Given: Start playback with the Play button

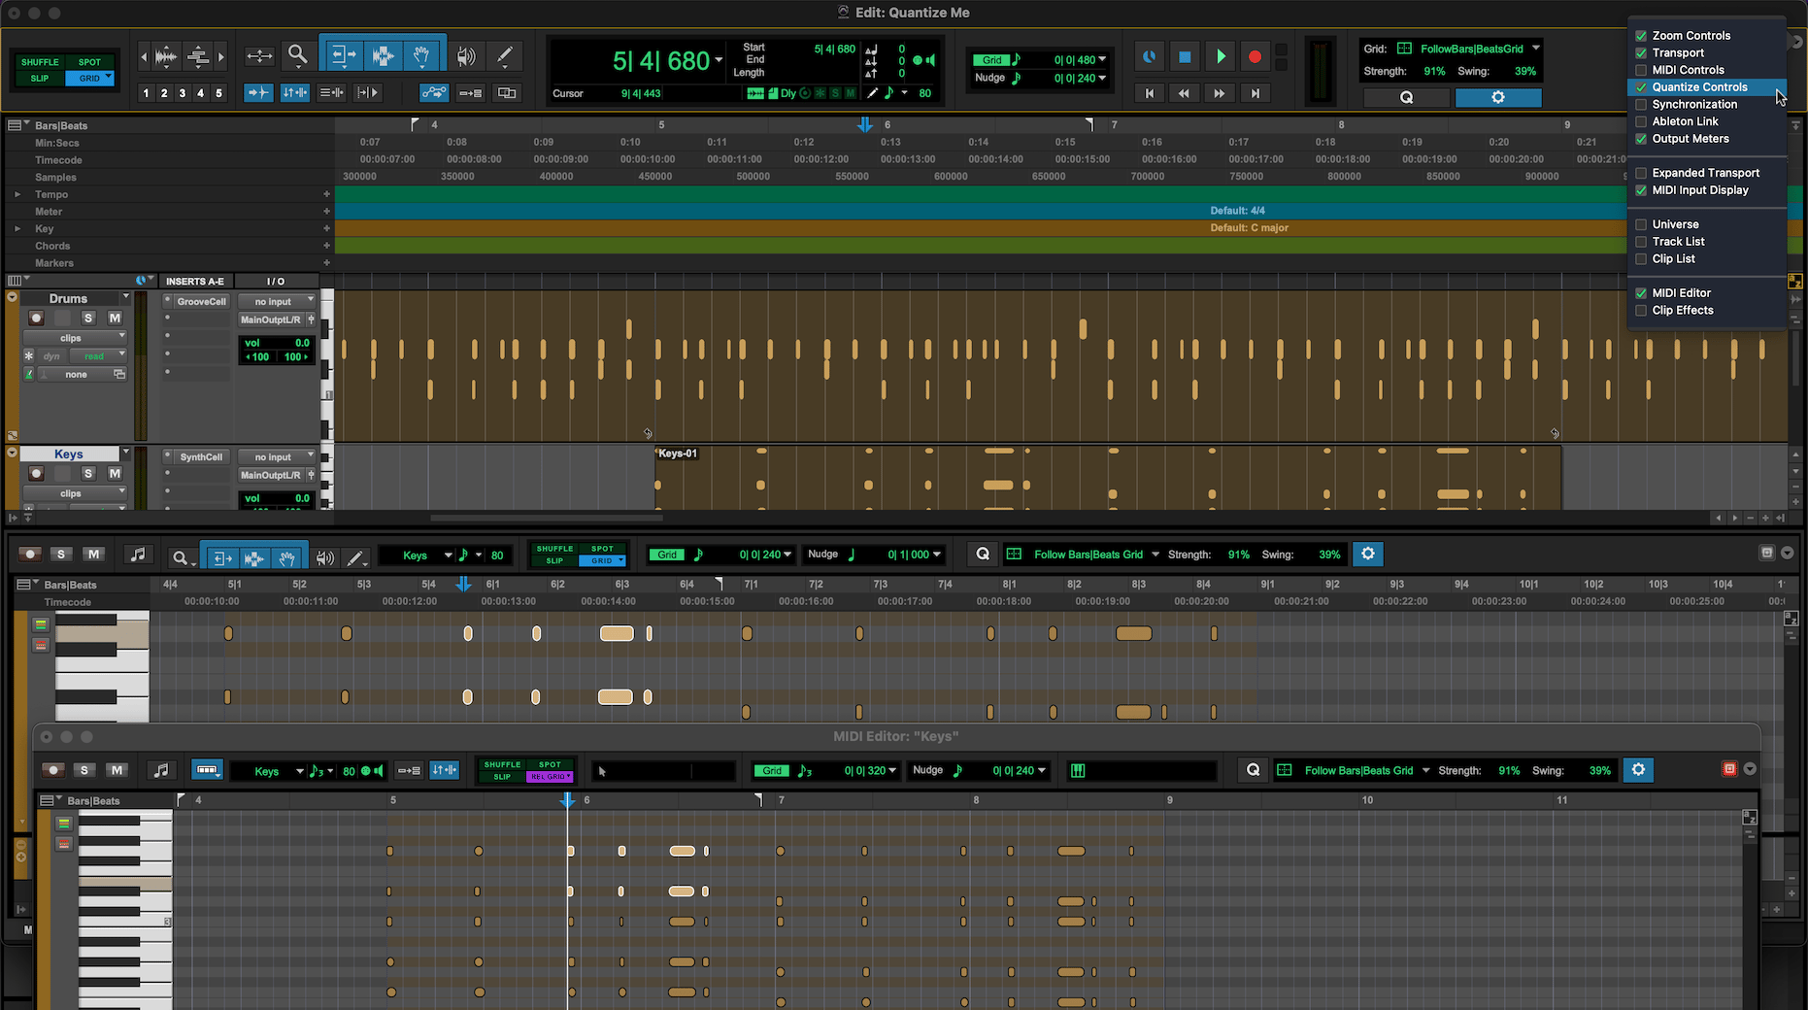Looking at the screenshot, I should tap(1221, 56).
